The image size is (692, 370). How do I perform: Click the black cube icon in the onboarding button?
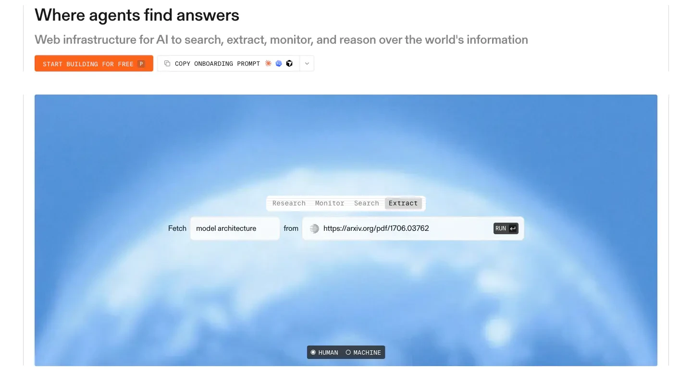[x=289, y=63]
